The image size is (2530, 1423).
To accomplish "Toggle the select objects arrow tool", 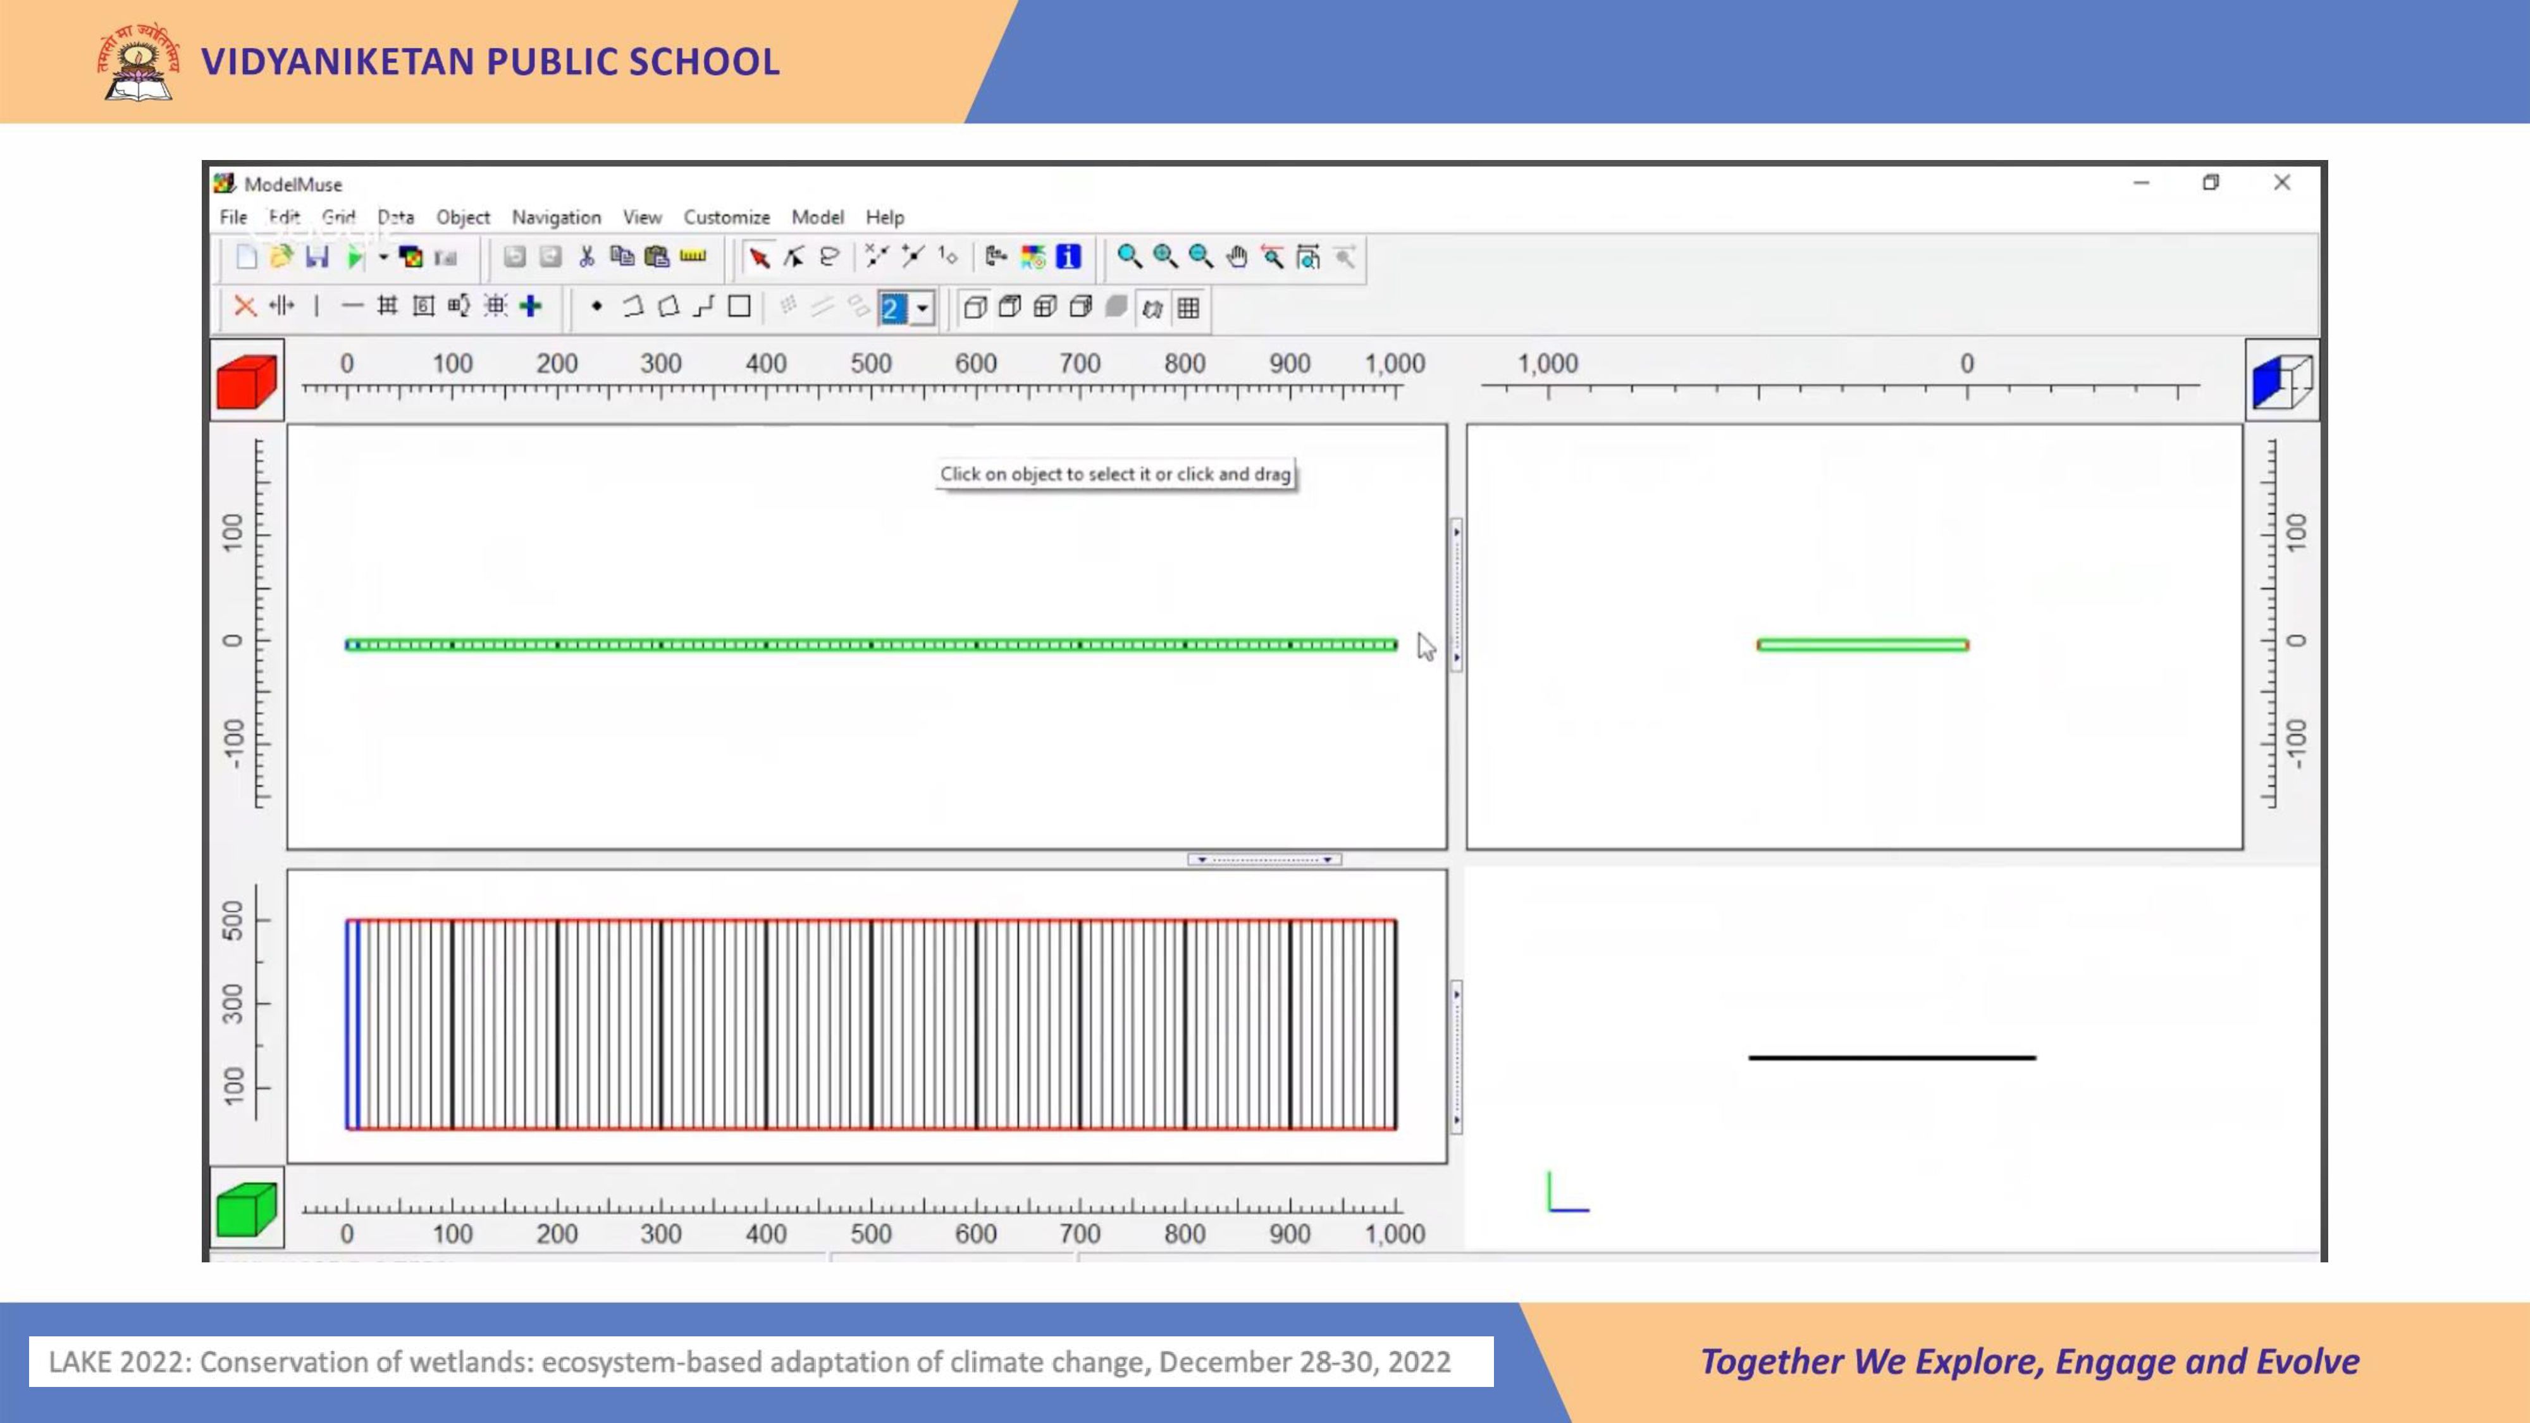I will (x=758, y=257).
